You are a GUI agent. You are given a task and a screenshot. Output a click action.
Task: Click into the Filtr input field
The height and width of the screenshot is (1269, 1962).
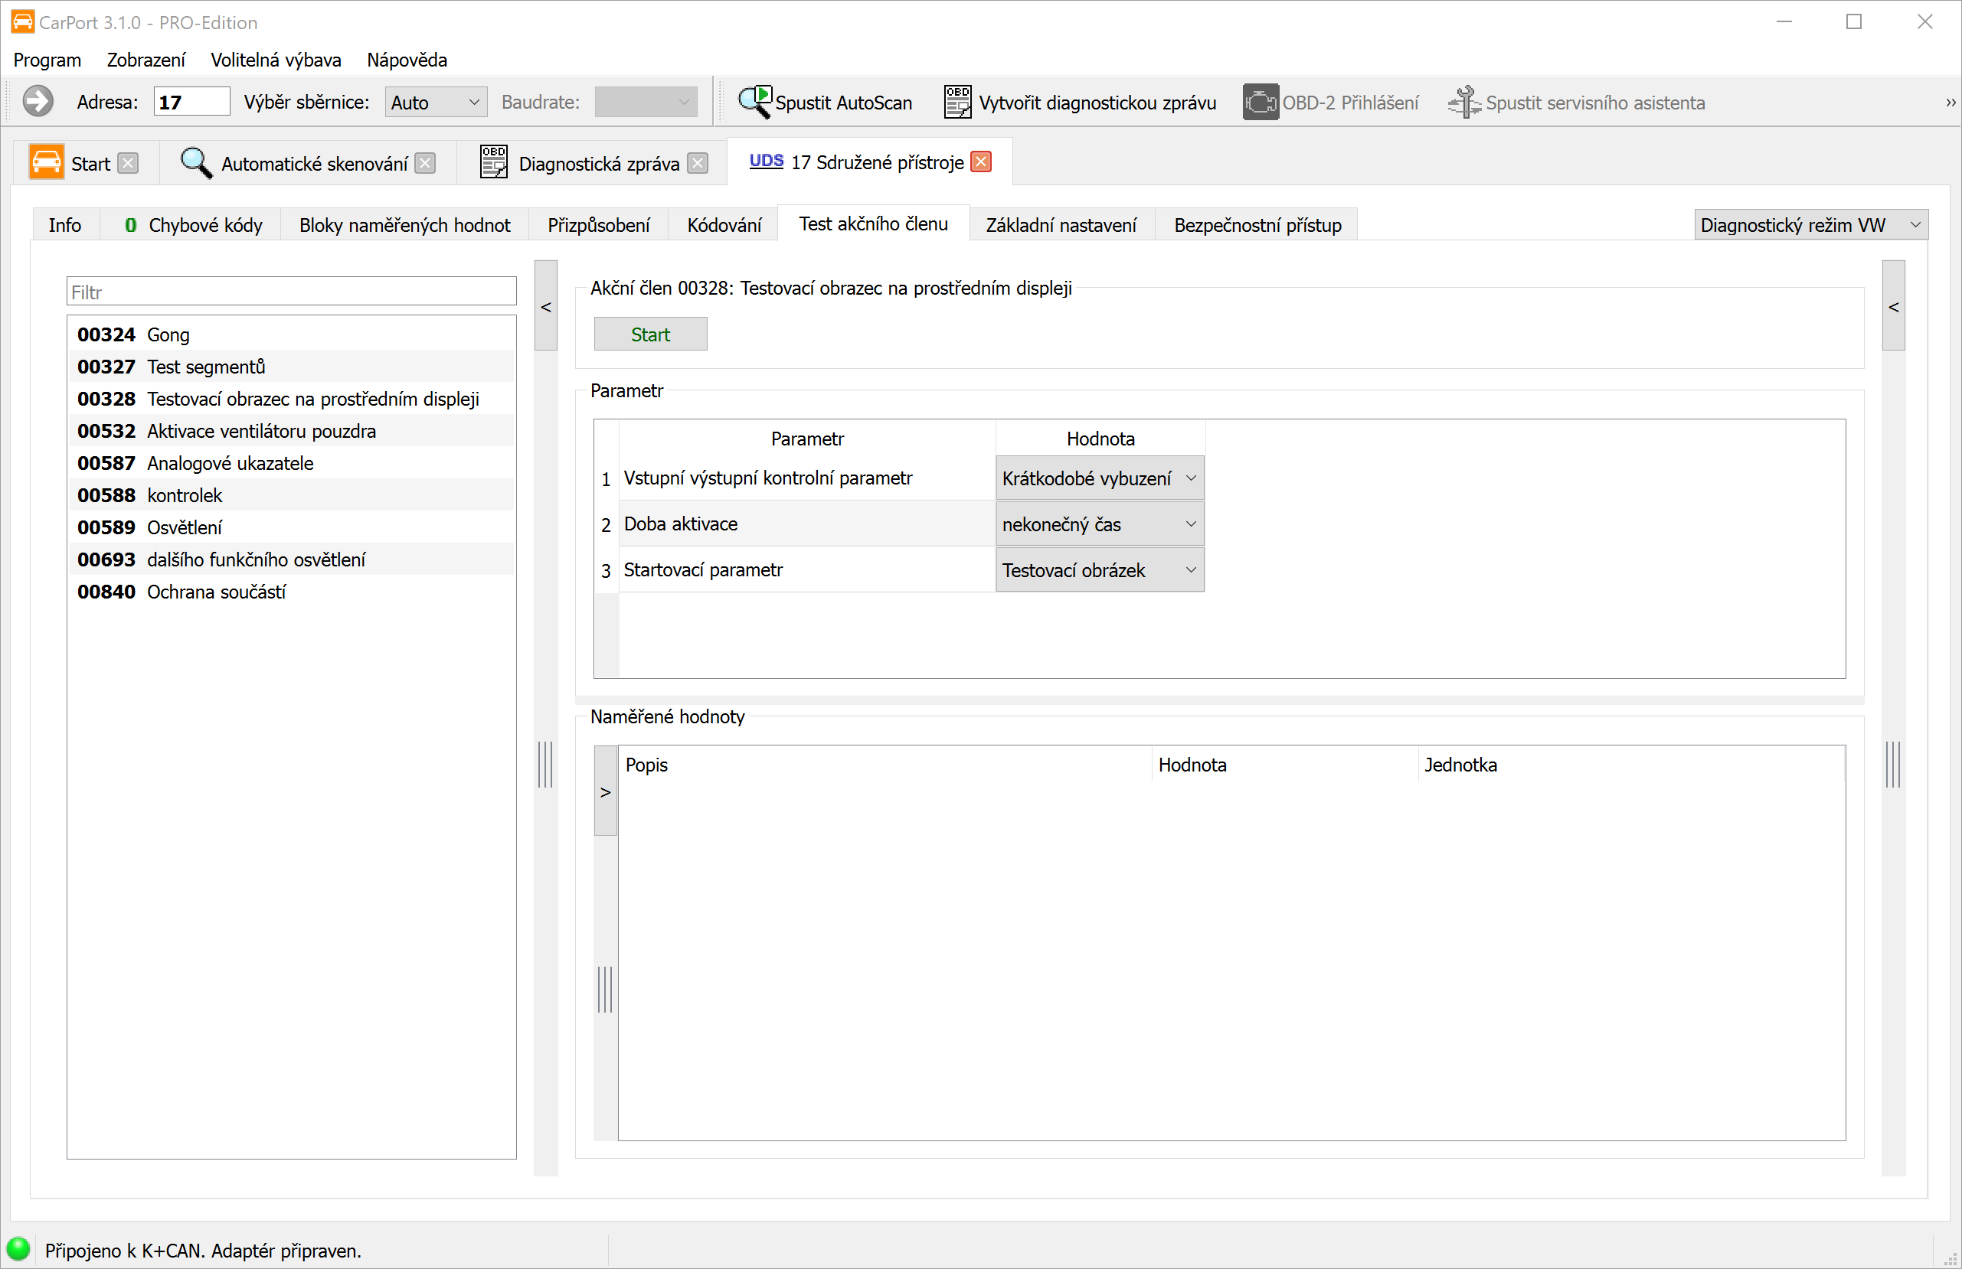291,292
